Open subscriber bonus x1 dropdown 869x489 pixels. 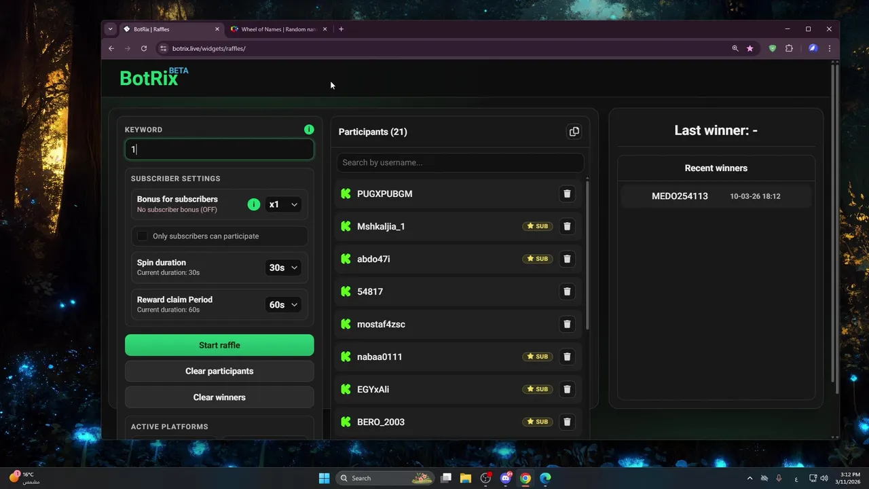point(283,204)
